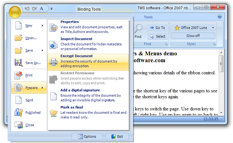This screenshot has width=233, height=143.
Task: Choose the Save As... menu entry
Action: pyautogui.click(x=29, y=63)
